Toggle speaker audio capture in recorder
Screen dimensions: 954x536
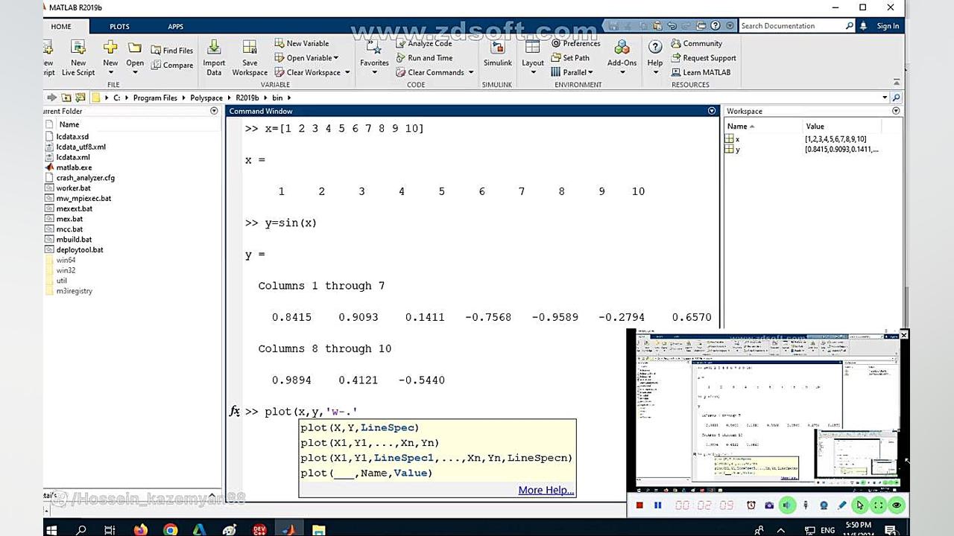coord(787,505)
